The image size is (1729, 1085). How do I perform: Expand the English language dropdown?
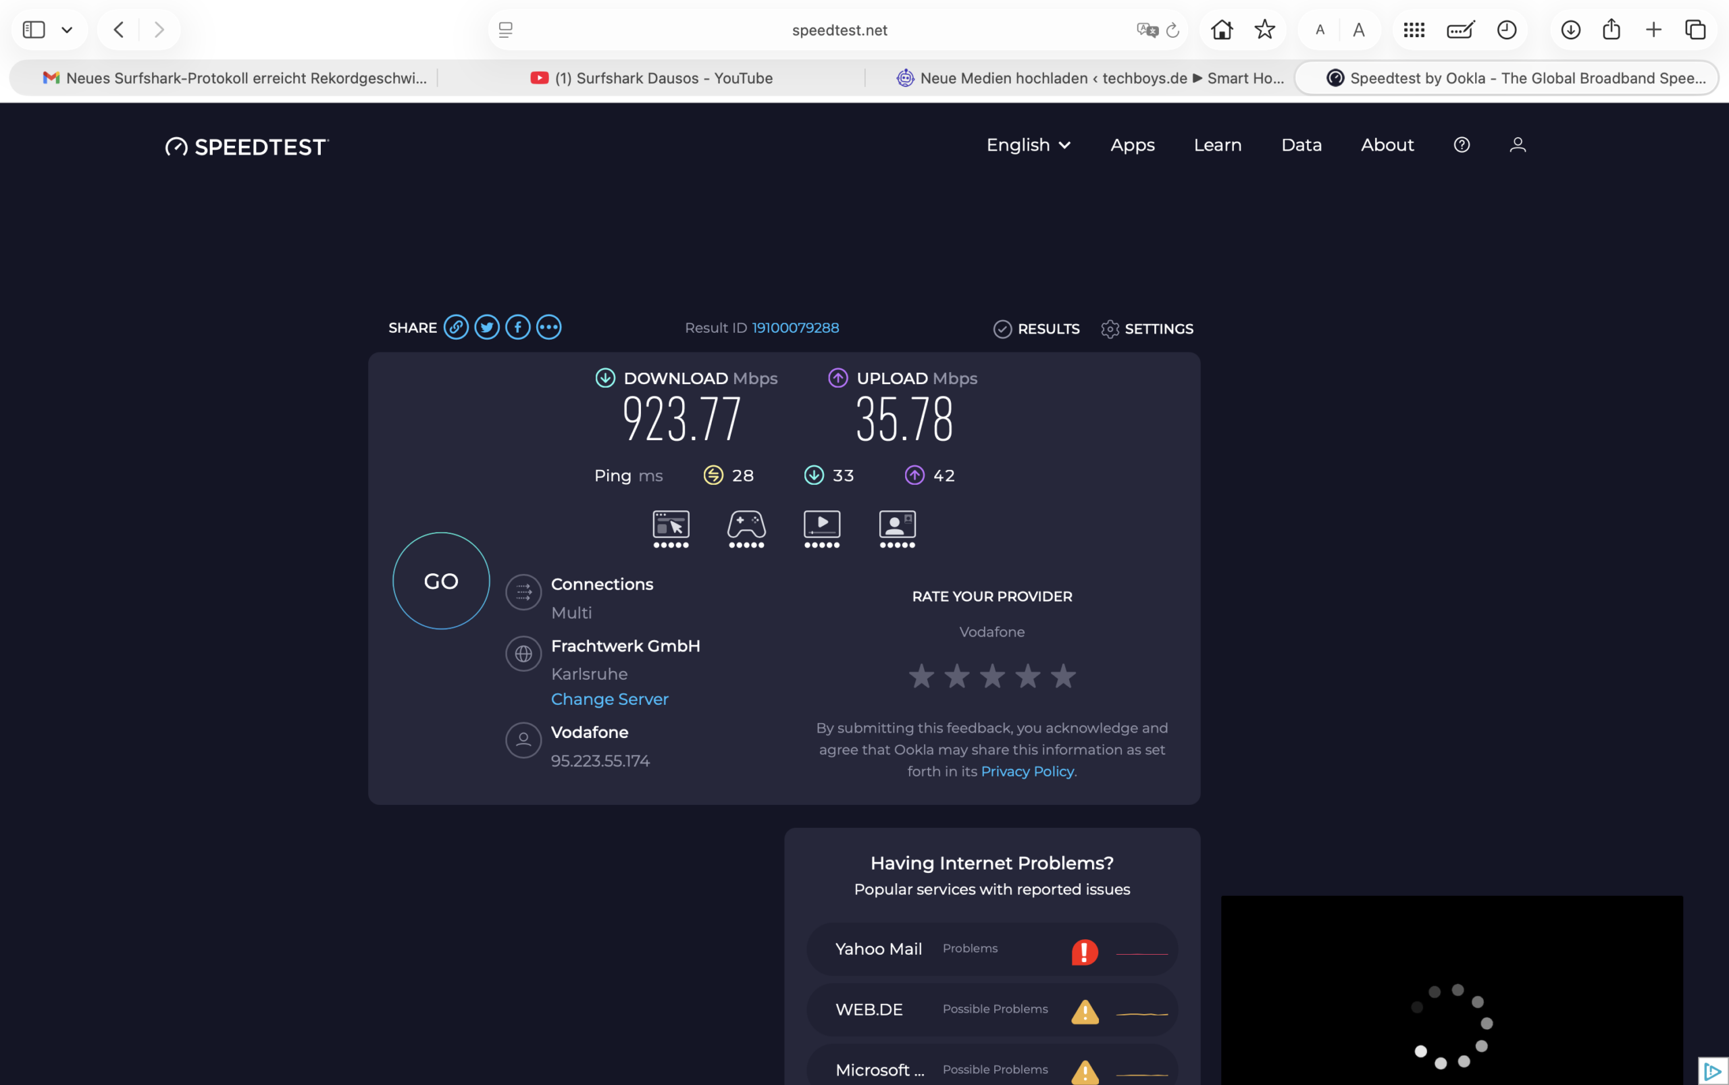pos(1029,145)
